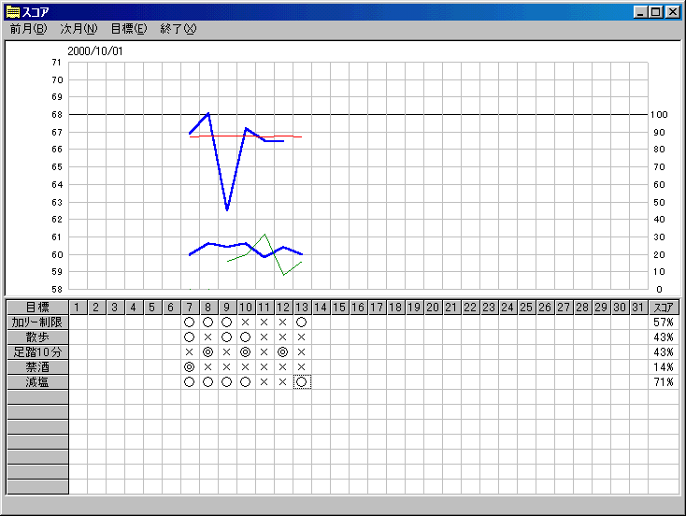Maximize the スコア window
The height and width of the screenshot is (516, 686).
656,12
